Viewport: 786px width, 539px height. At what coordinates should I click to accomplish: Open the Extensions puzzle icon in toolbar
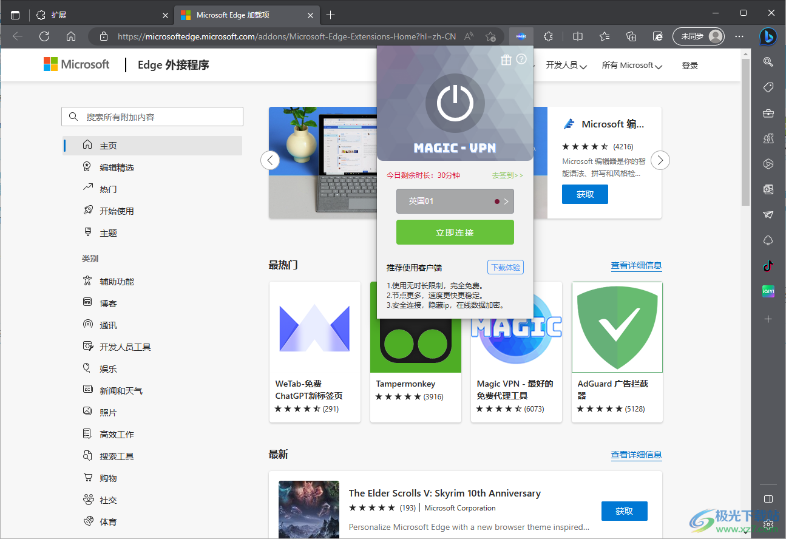coord(549,36)
